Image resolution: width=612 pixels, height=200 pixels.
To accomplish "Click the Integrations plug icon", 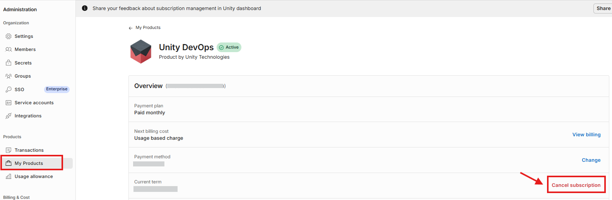I will tap(9, 116).
